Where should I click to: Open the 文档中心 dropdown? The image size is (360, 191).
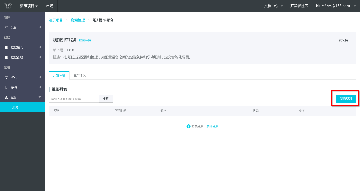274,6
